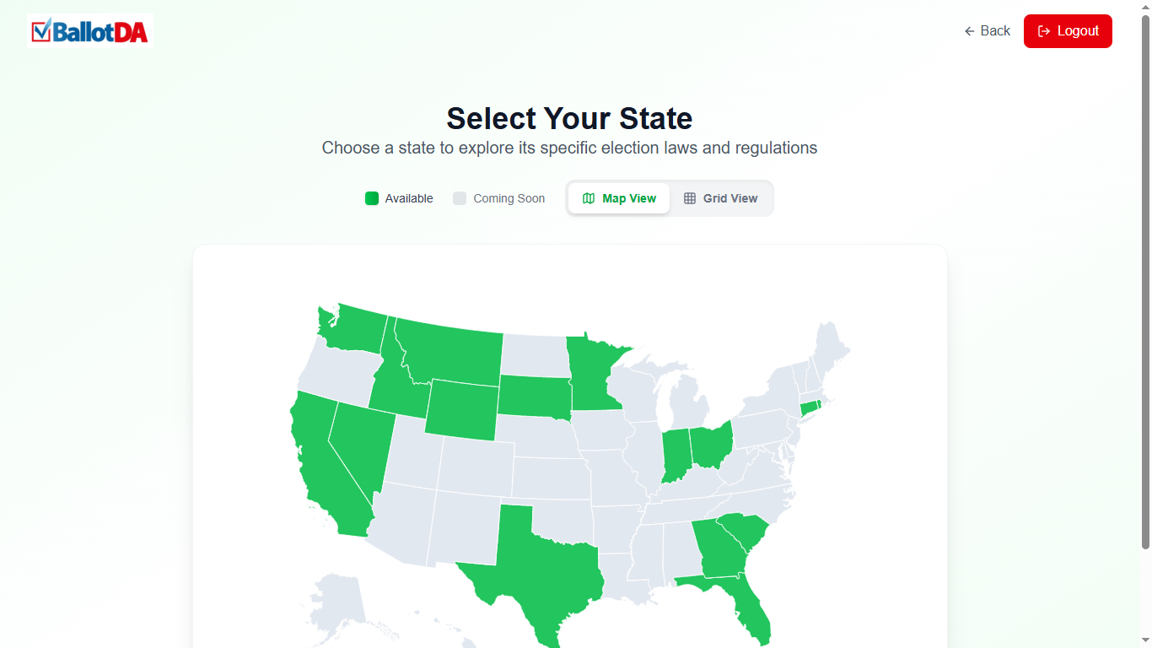The image size is (1152, 648).
Task: Choose Ohio on the state map
Action: tap(710, 445)
